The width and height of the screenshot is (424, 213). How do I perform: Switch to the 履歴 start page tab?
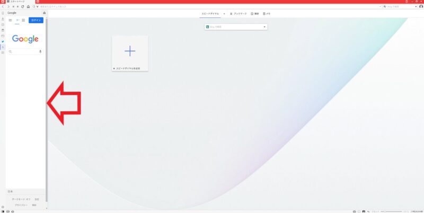pyautogui.click(x=255, y=14)
